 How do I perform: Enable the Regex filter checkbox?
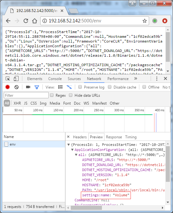click(x=52, y=95)
